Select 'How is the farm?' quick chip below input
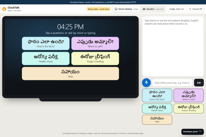Screen dimensions: 206x137 pyautogui.click(x=157, y=95)
